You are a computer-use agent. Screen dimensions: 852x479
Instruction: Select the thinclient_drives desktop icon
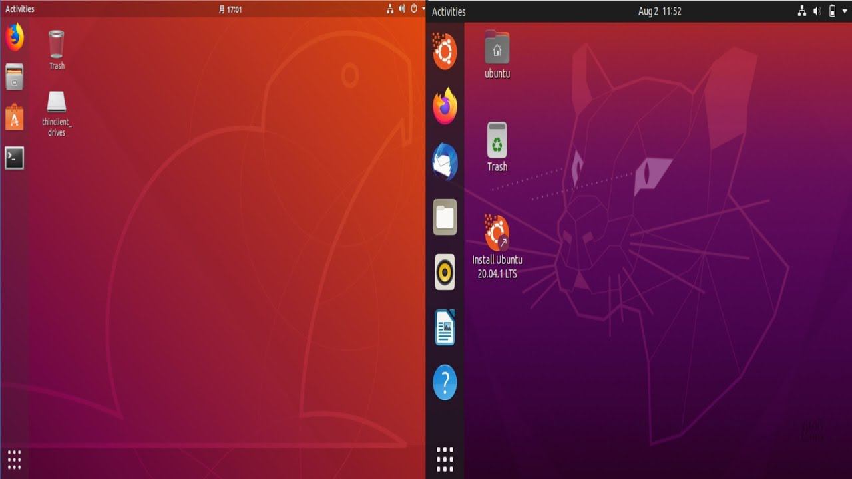click(57, 114)
